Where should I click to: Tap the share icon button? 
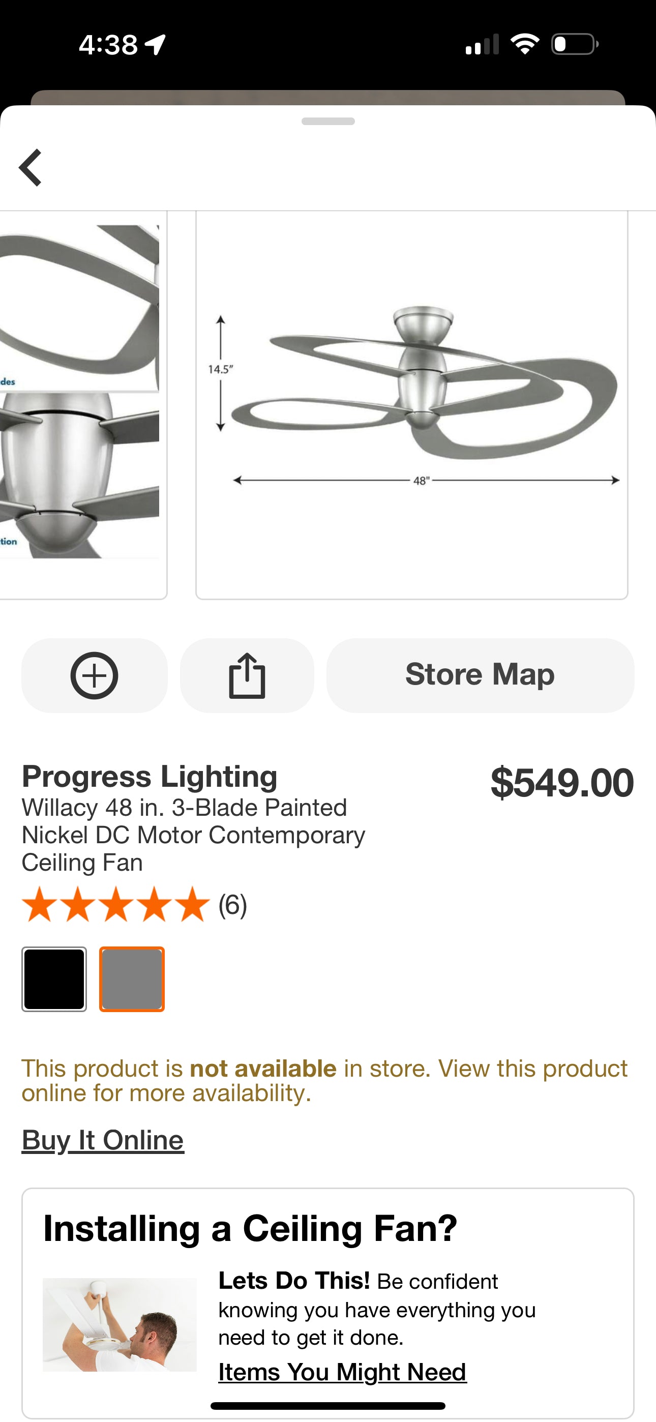[x=247, y=676]
